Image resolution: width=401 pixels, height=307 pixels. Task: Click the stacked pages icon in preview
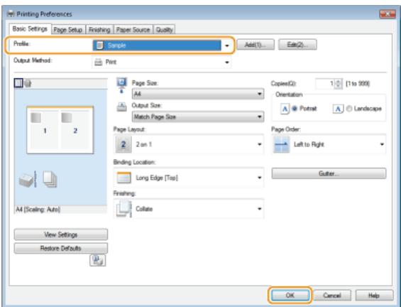[x=50, y=179]
